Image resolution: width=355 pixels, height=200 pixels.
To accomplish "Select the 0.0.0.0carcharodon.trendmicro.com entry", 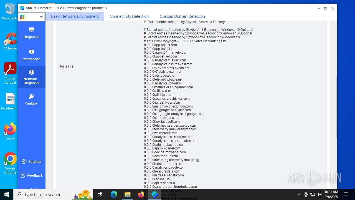I will coord(170,187).
